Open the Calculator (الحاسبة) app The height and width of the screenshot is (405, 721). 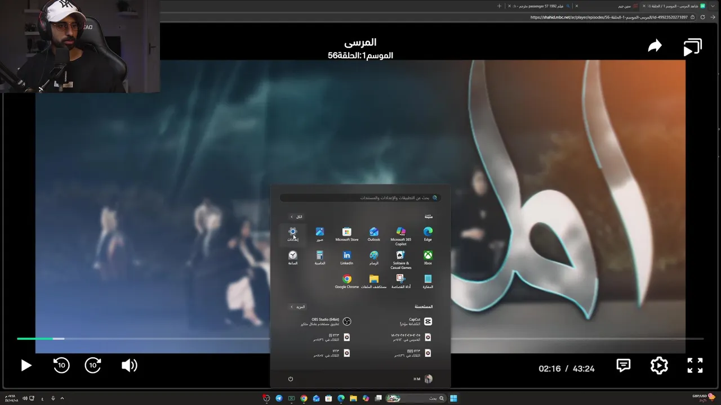(319, 258)
